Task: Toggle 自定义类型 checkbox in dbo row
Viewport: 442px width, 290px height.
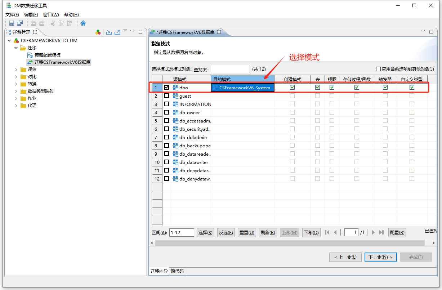Action: coord(412,87)
